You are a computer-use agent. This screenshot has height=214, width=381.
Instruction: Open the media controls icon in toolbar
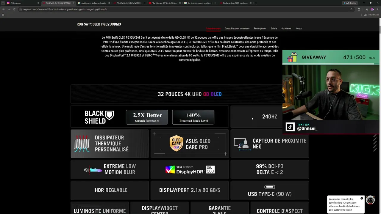click(367, 9)
